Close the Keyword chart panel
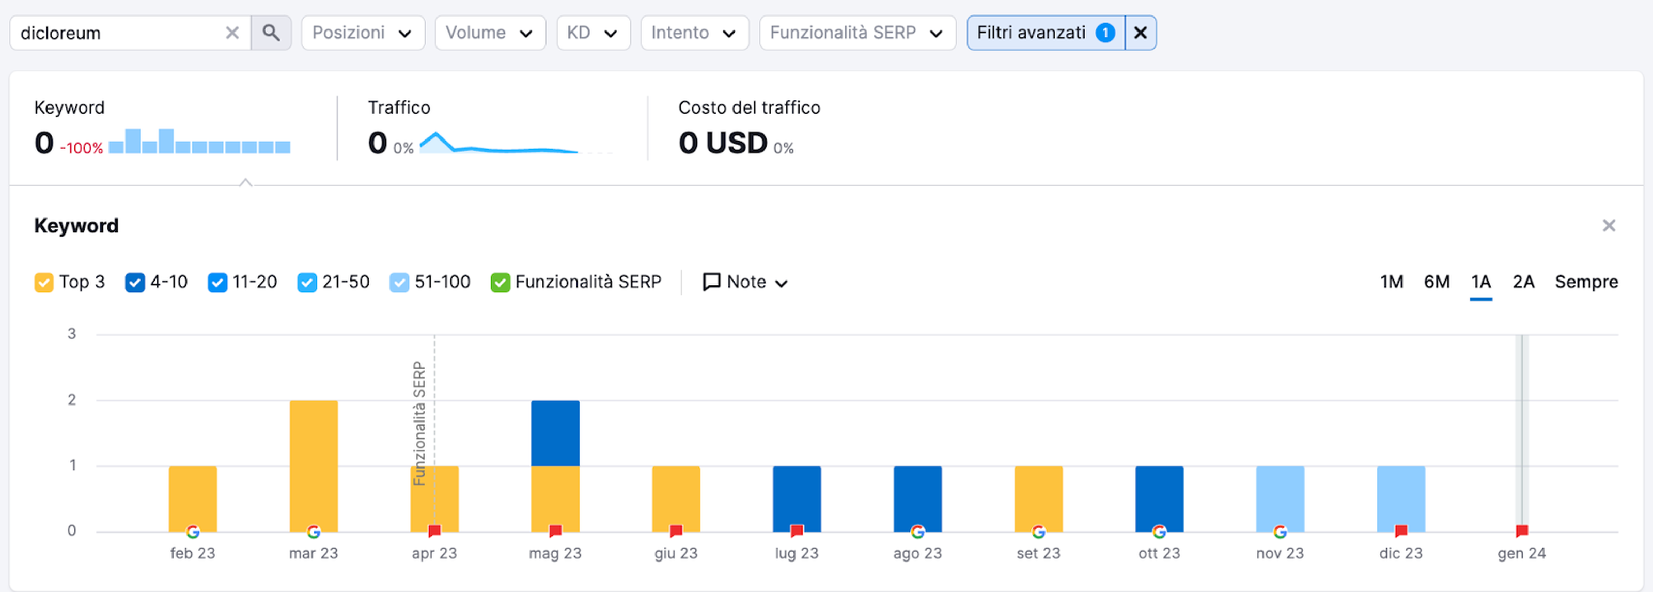This screenshot has width=1653, height=592. 1608,226
